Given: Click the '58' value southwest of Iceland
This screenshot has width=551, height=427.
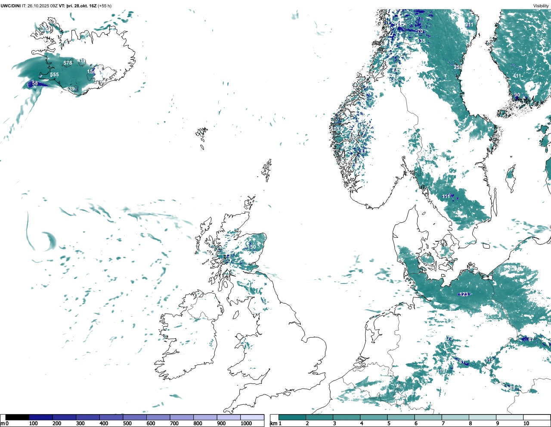Looking at the screenshot, I should click(35, 83).
